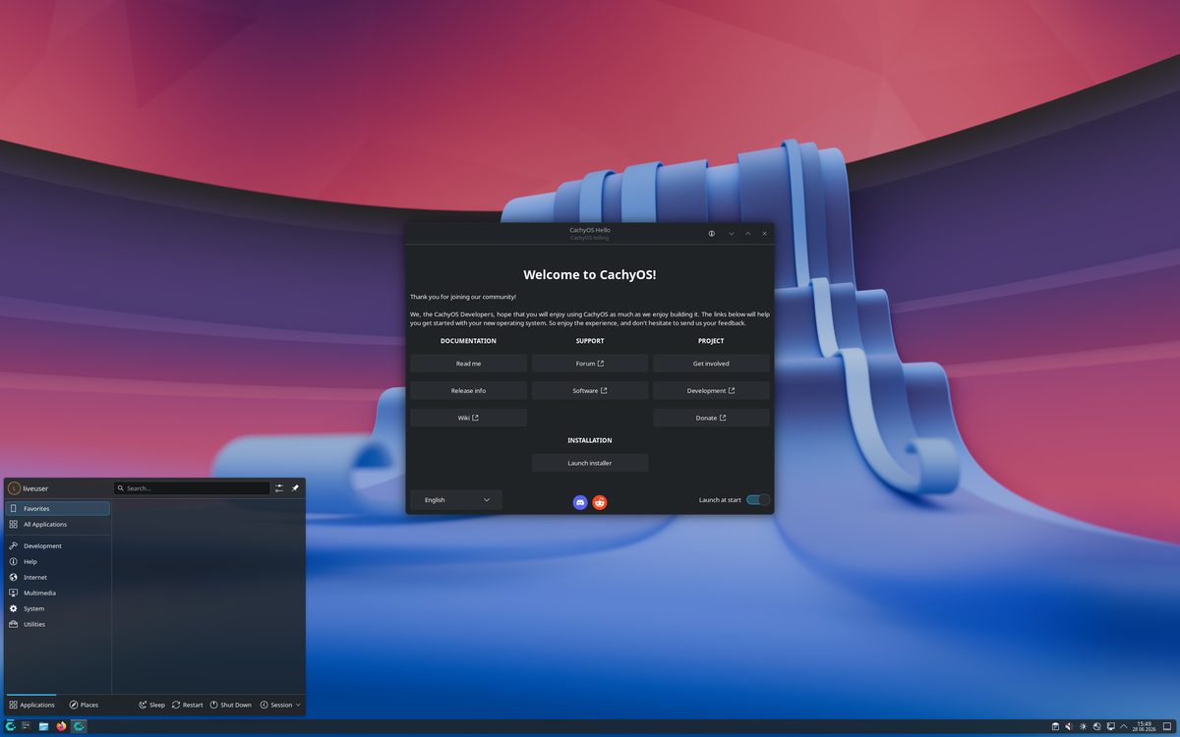Open the Donate external link

(711, 418)
